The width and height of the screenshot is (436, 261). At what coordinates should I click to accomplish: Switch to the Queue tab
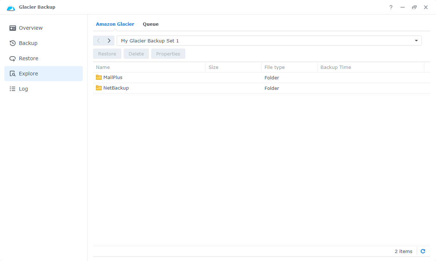150,24
